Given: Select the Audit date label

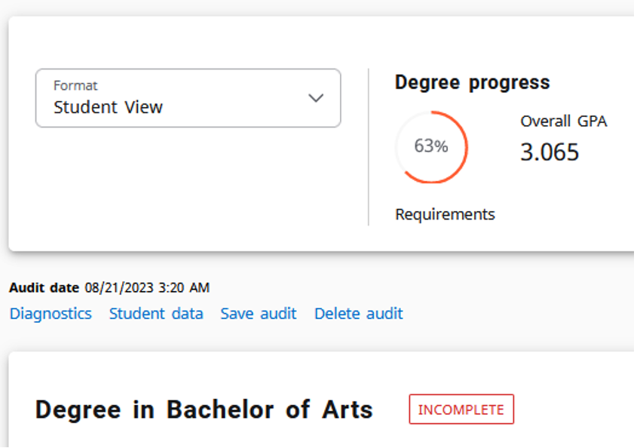Looking at the screenshot, I should point(44,287).
